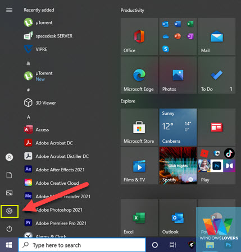Open Microsoft Store tile
The image size is (241, 252).
tap(139, 127)
